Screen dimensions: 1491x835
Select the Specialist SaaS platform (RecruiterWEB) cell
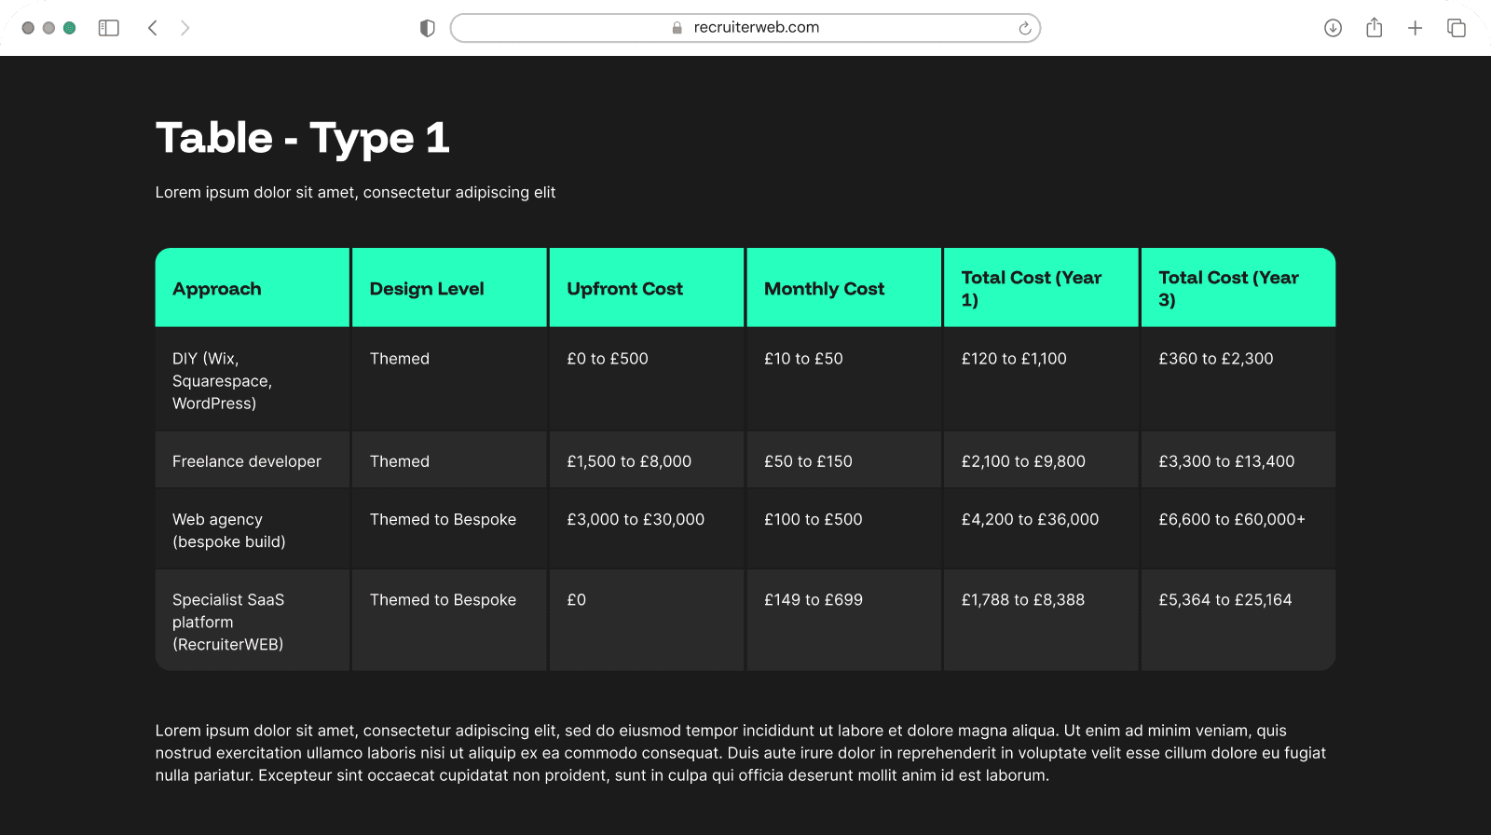click(253, 621)
